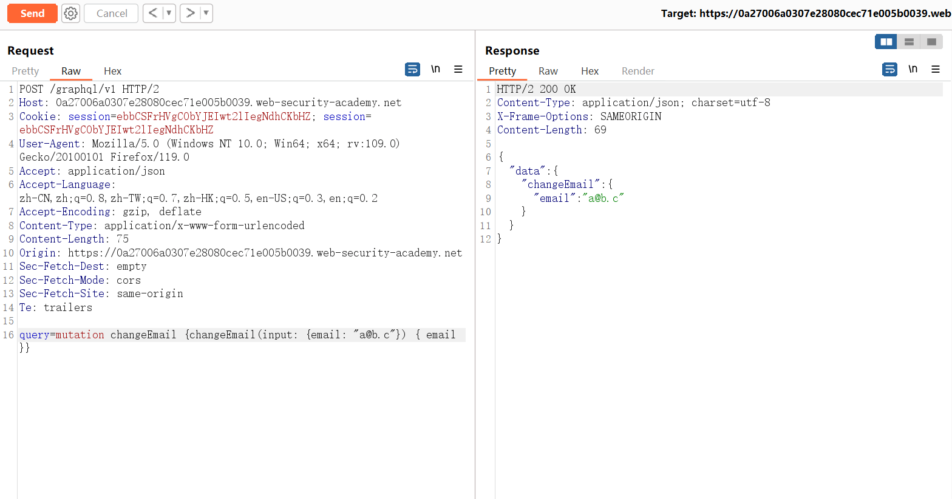Switch to Request Hex tab

(x=112, y=71)
